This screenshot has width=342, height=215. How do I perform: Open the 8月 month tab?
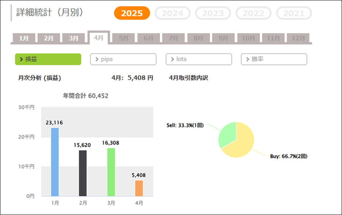(198, 38)
